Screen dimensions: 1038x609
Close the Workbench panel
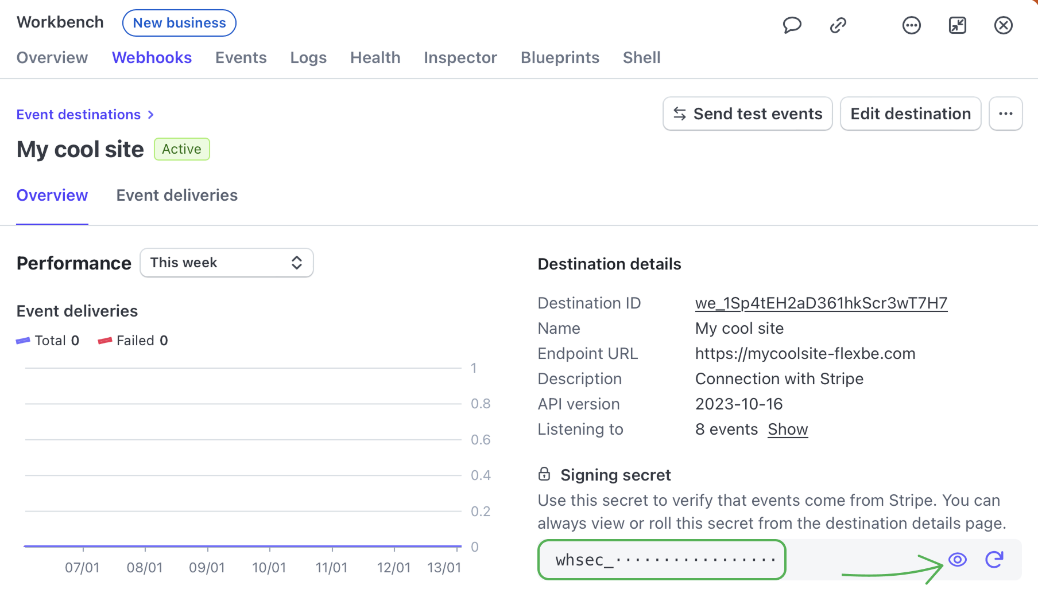click(x=1003, y=25)
